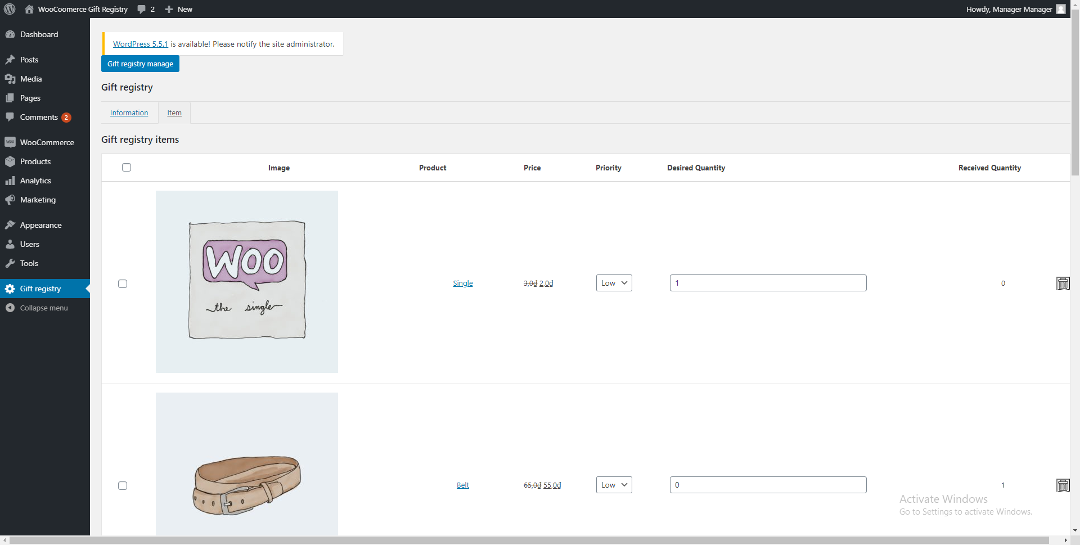Click the WordPress logo icon
This screenshot has width=1080, height=545.
pyautogui.click(x=10, y=9)
